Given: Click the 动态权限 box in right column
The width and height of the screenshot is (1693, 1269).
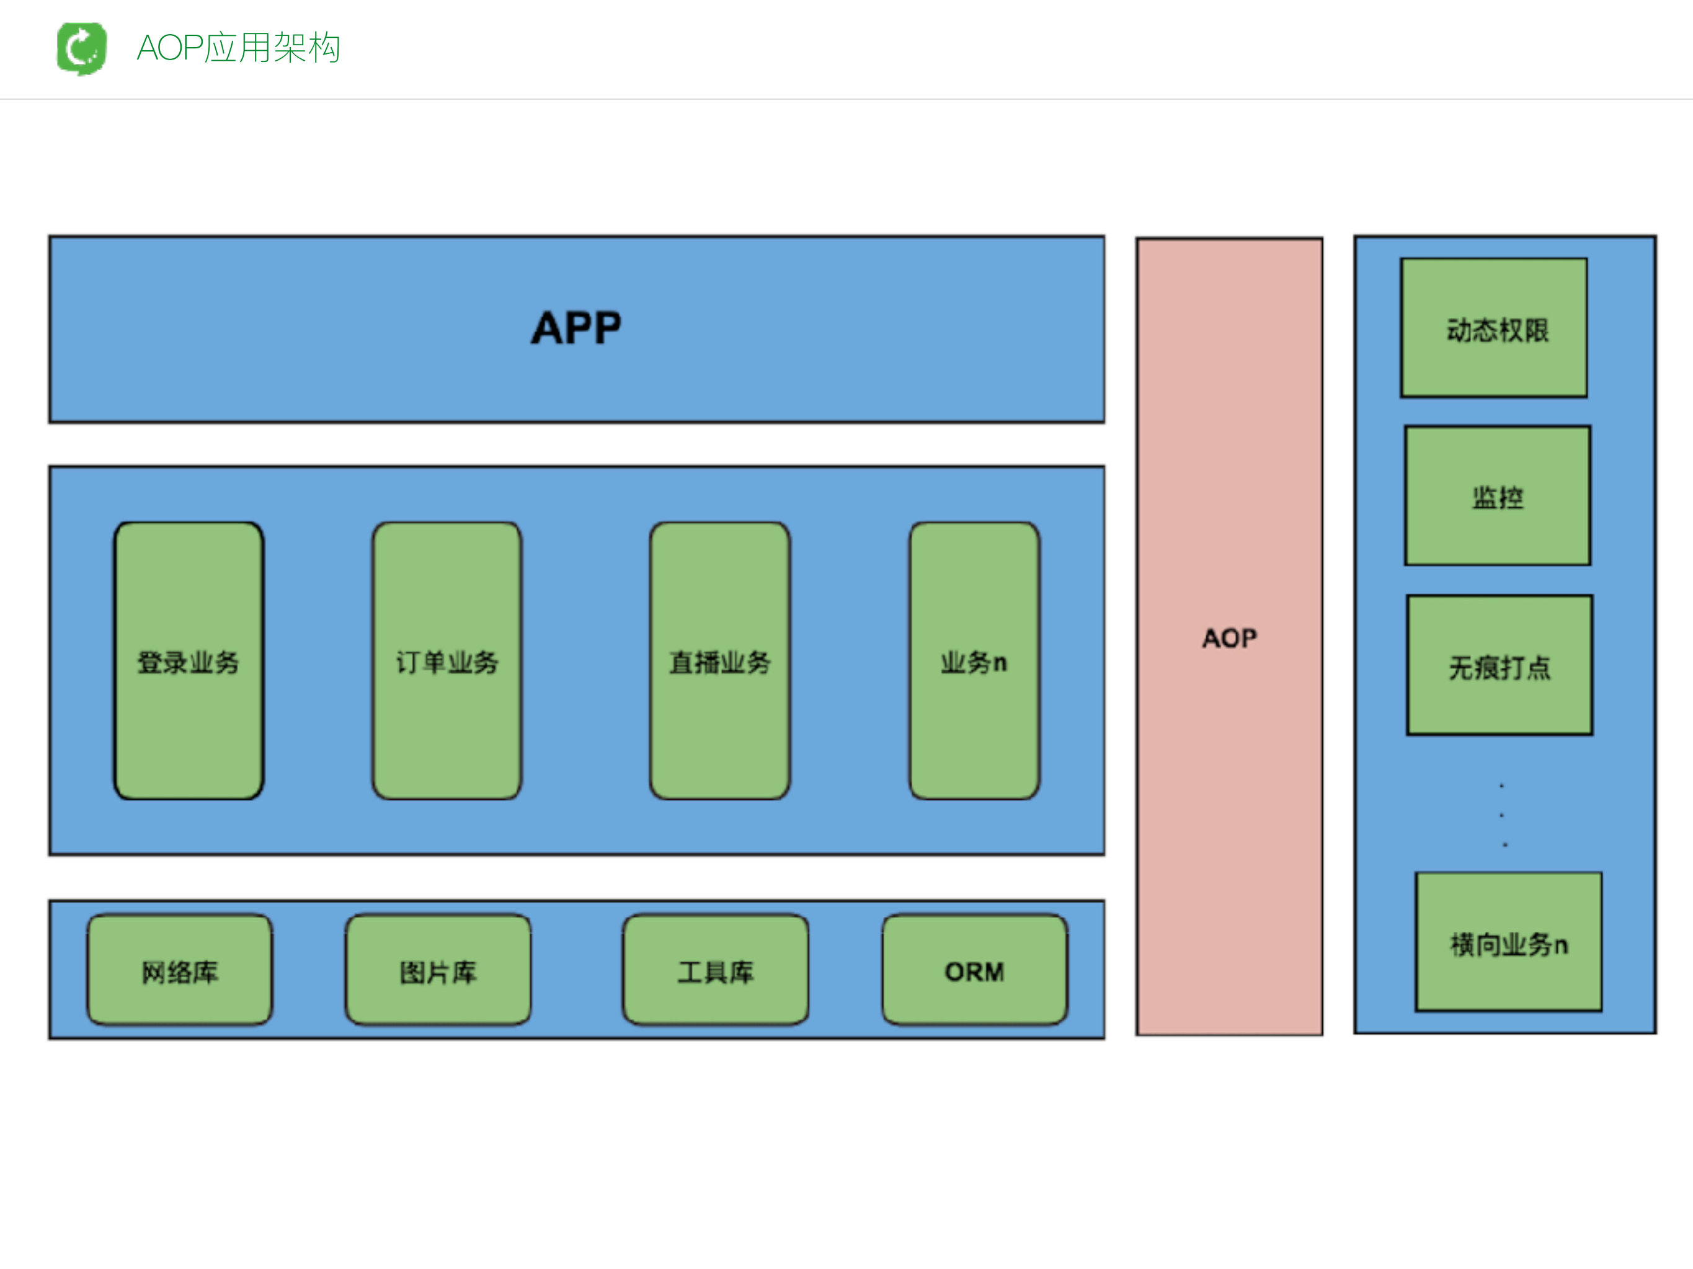Looking at the screenshot, I should [x=1494, y=327].
